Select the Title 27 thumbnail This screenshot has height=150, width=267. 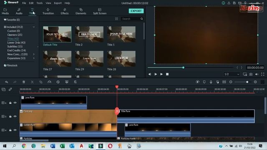[x=57, y=59]
